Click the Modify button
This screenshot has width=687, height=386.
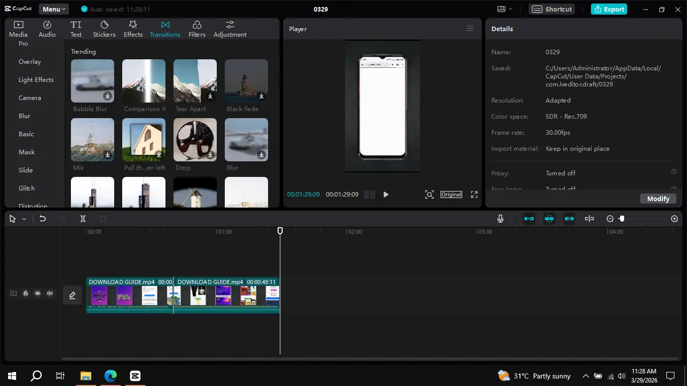pos(658,199)
